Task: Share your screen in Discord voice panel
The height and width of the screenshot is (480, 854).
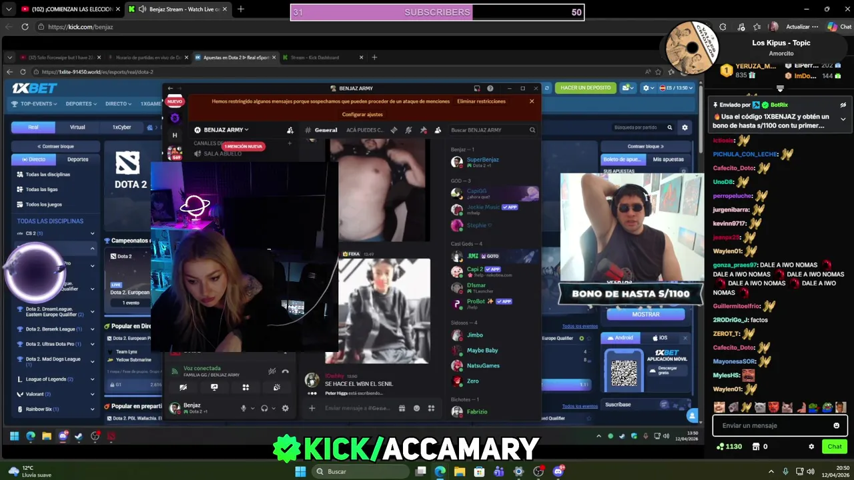Action: pos(214,387)
